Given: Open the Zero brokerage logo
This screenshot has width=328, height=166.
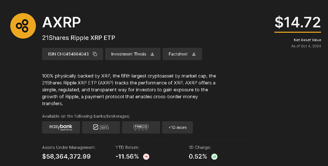Looking at the screenshot, I should pyautogui.click(x=101, y=127).
